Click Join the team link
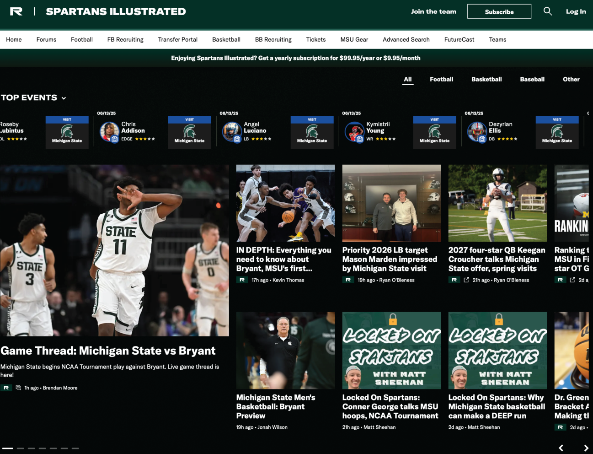This screenshot has width=593, height=454. [x=433, y=11]
